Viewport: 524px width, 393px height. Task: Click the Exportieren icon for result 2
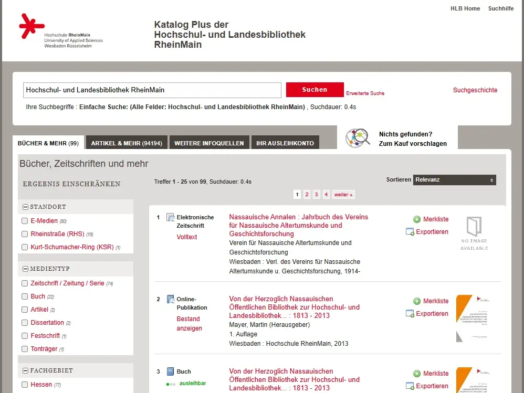[x=411, y=313]
